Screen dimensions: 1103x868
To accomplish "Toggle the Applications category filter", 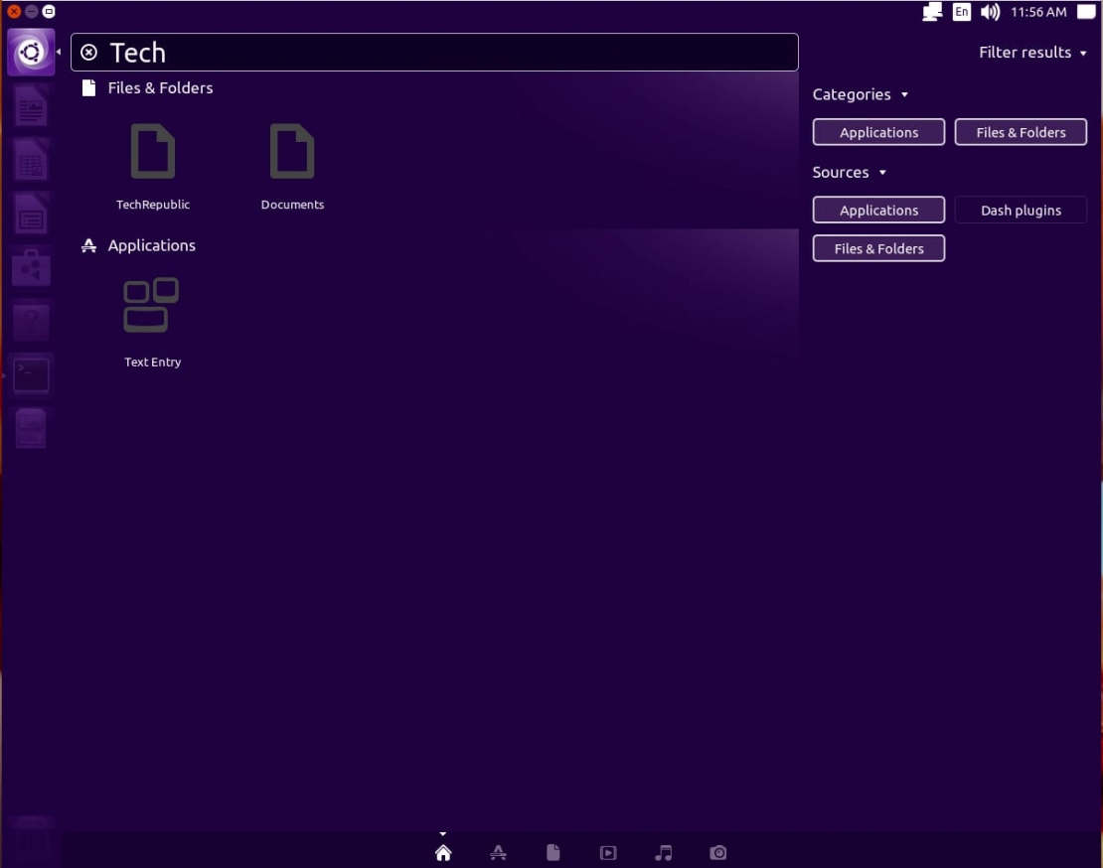I will pyautogui.click(x=878, y=132).
